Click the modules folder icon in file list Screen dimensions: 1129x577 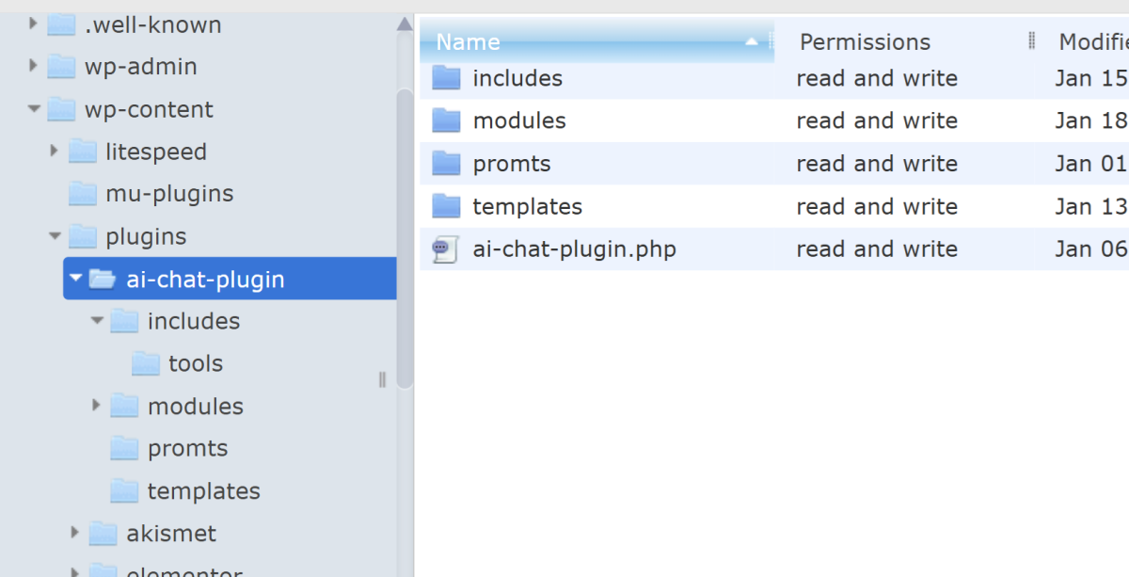coord(446,120)
